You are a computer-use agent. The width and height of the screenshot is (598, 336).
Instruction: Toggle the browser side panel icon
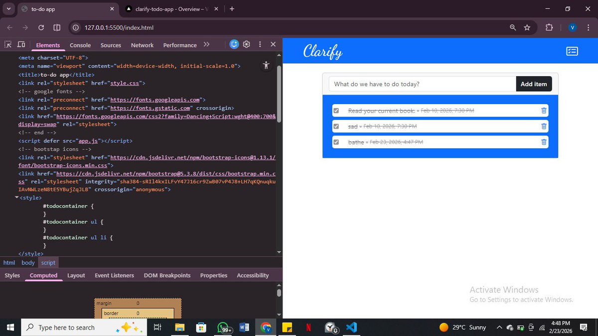[x=57, y=27]
